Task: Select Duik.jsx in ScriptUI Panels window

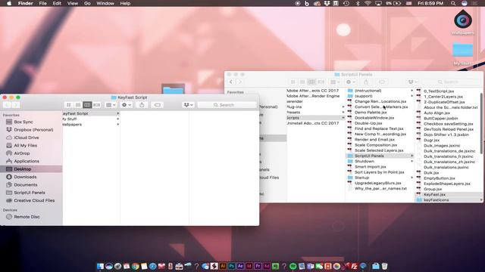Action: tap(431, 173)
